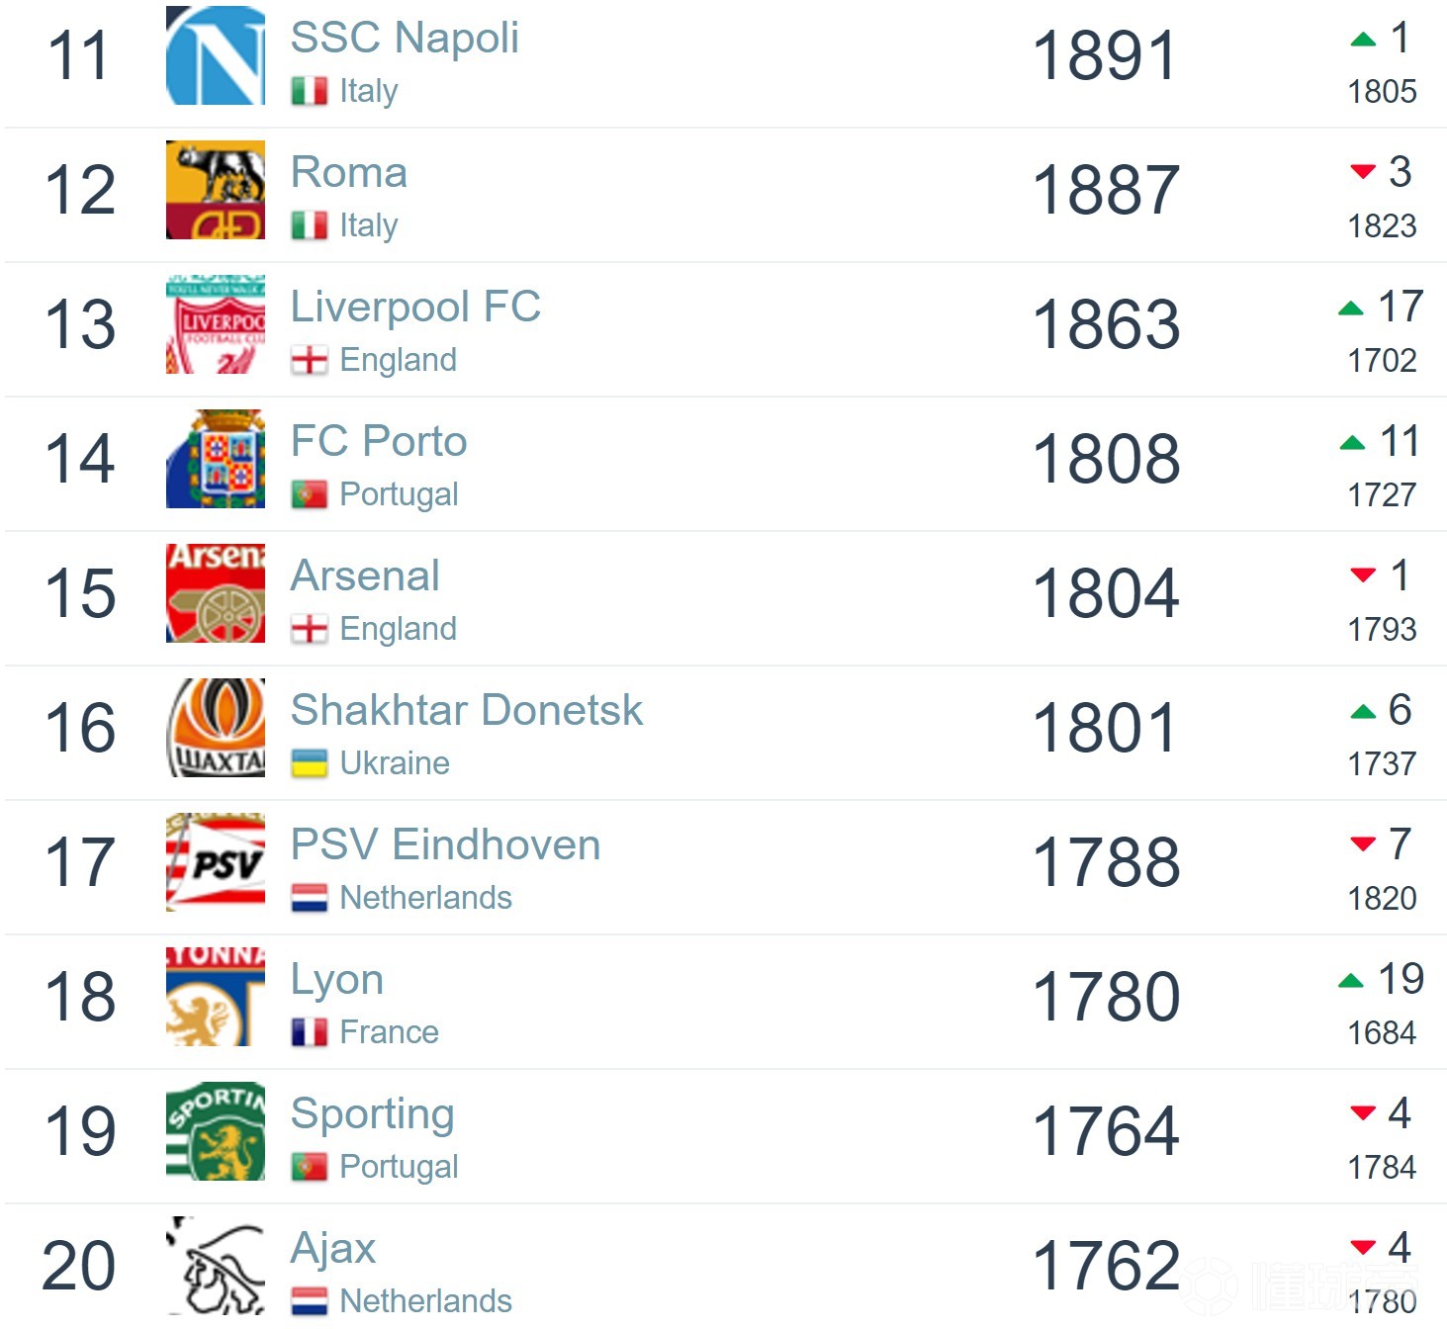Click Arsenal's rating 1804
The height and width of the screenshot is (1329, 1447).
(1106, 593)
